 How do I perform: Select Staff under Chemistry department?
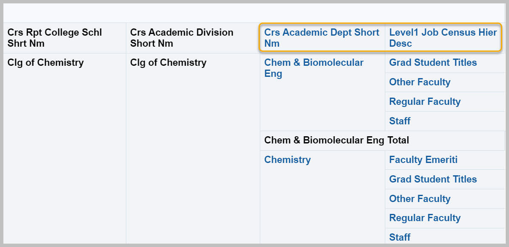click(x=400, y=237)
